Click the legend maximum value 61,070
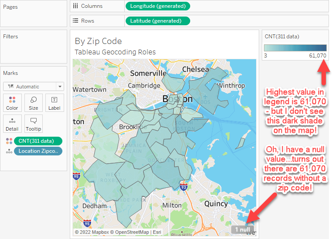The width and height of the screenshot is (332, 239). tap(318, 56)
